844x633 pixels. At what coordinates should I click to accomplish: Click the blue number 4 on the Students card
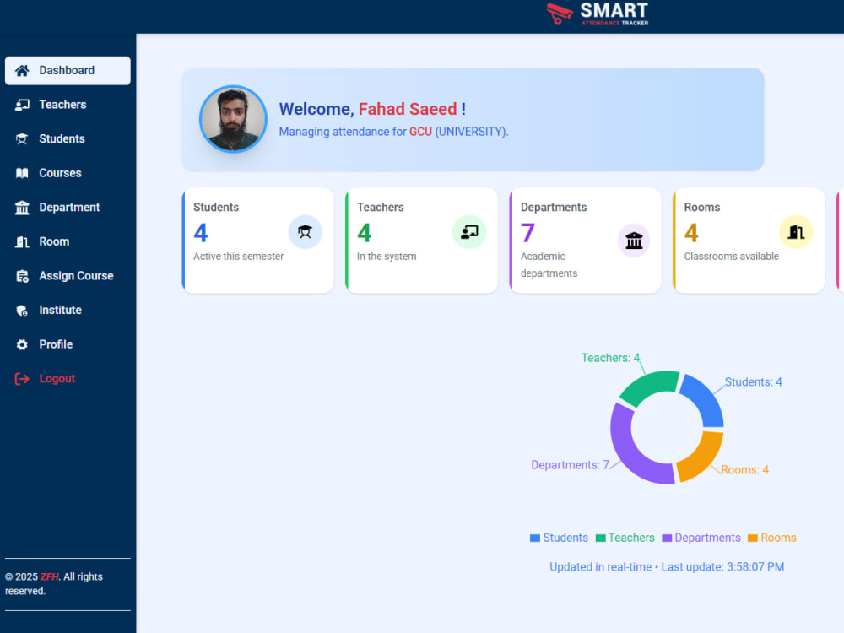(200, 233)
